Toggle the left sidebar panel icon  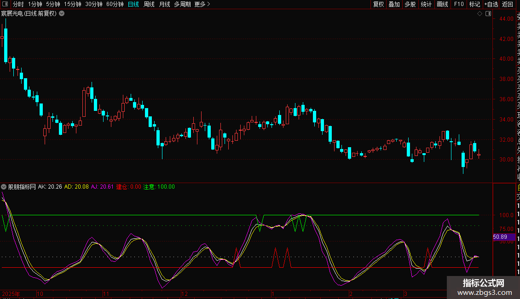pos(5,4)
